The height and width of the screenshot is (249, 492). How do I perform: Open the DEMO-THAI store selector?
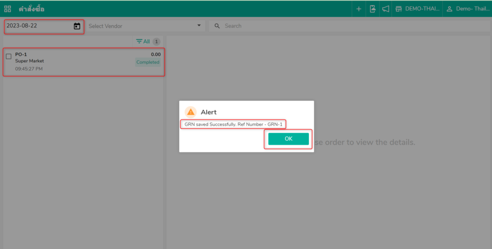point(418,9)
